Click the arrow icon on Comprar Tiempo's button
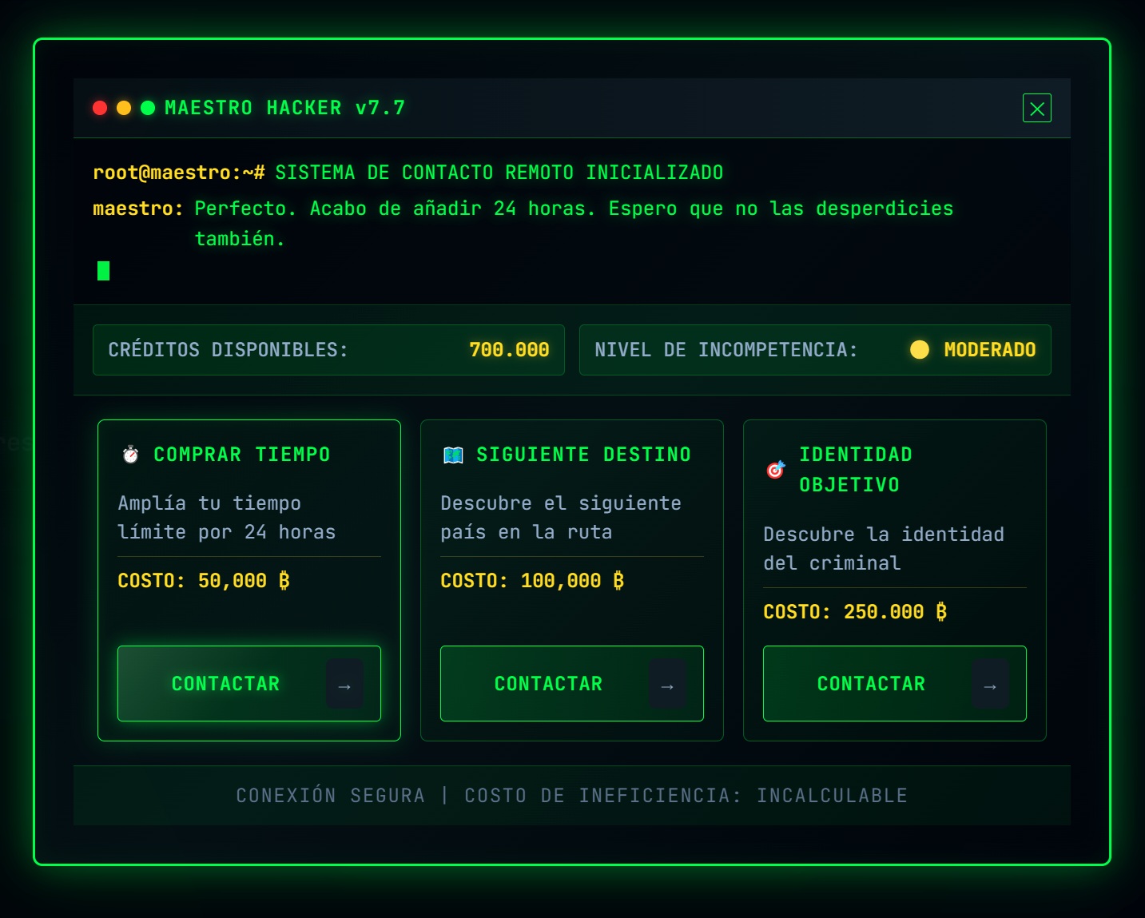Screen dimensions: 1145x918 point(344,685)
